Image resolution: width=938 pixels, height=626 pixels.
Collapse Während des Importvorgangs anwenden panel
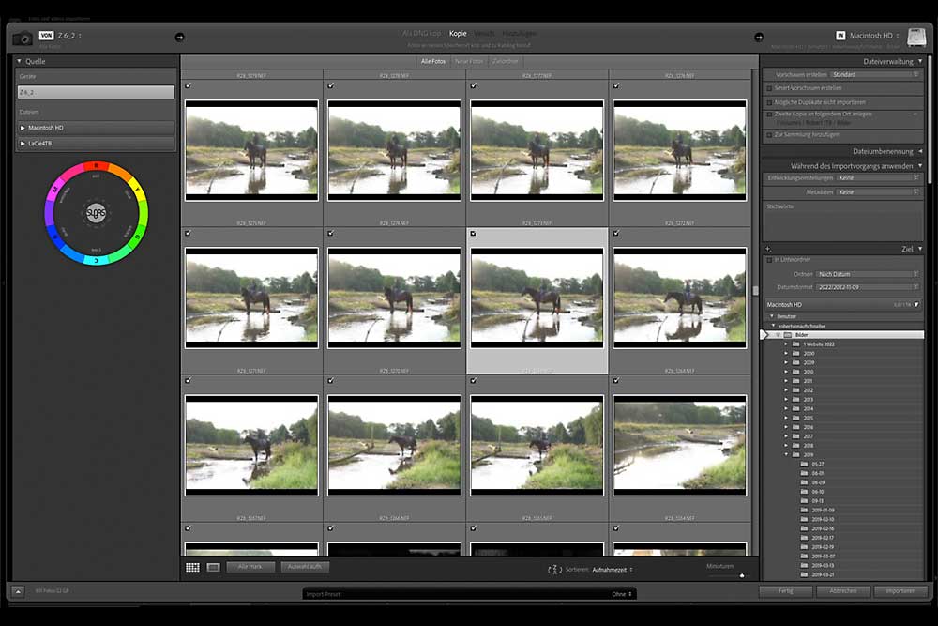point(920,166)
